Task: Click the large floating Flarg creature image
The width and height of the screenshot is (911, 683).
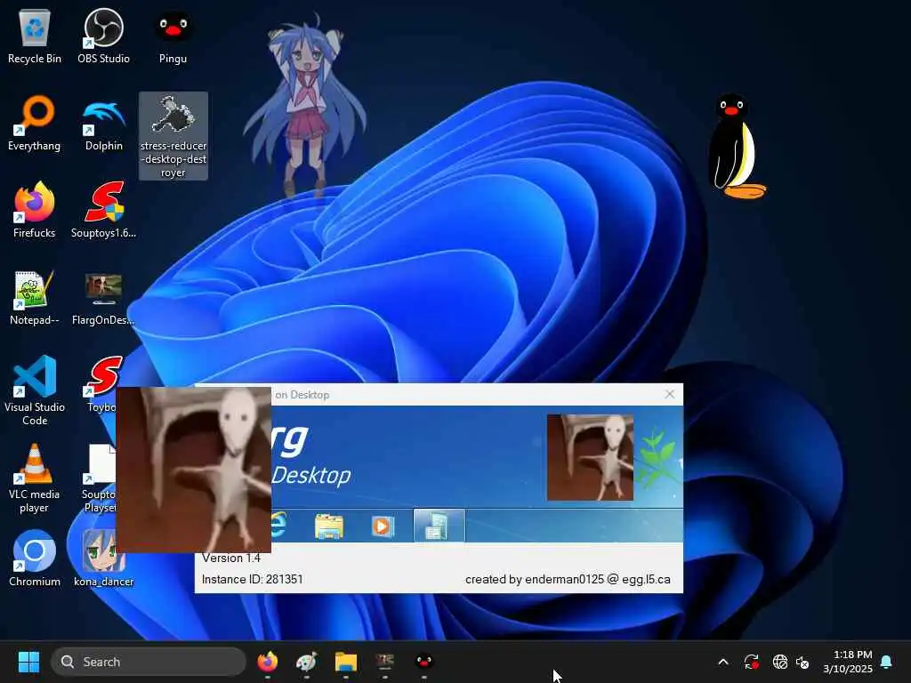Action: click(193, 470)
